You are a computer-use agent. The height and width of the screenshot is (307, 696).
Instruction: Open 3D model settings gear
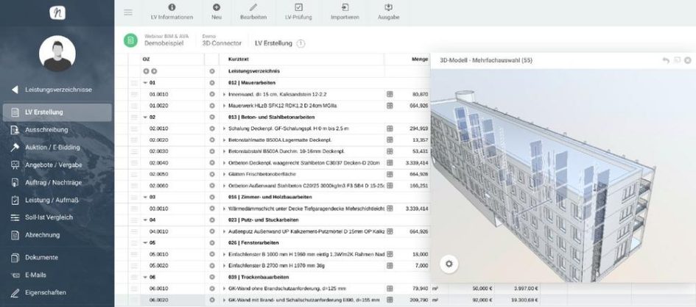pyautogui.click(x=448, y=264)
